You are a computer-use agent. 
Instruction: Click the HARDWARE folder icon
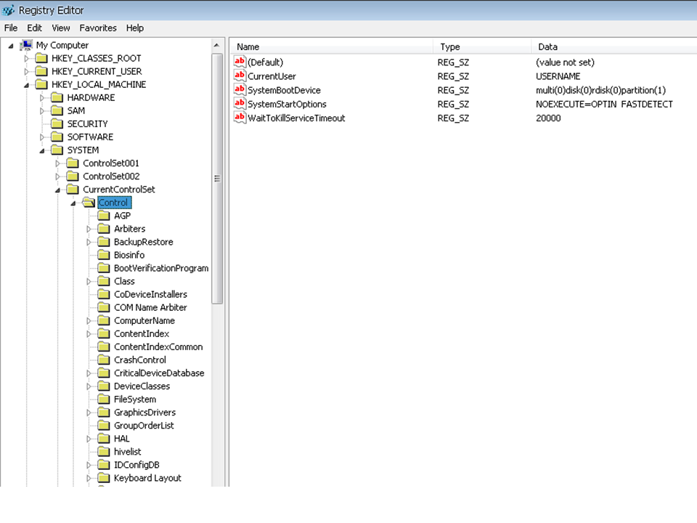[x=57, y=97]
